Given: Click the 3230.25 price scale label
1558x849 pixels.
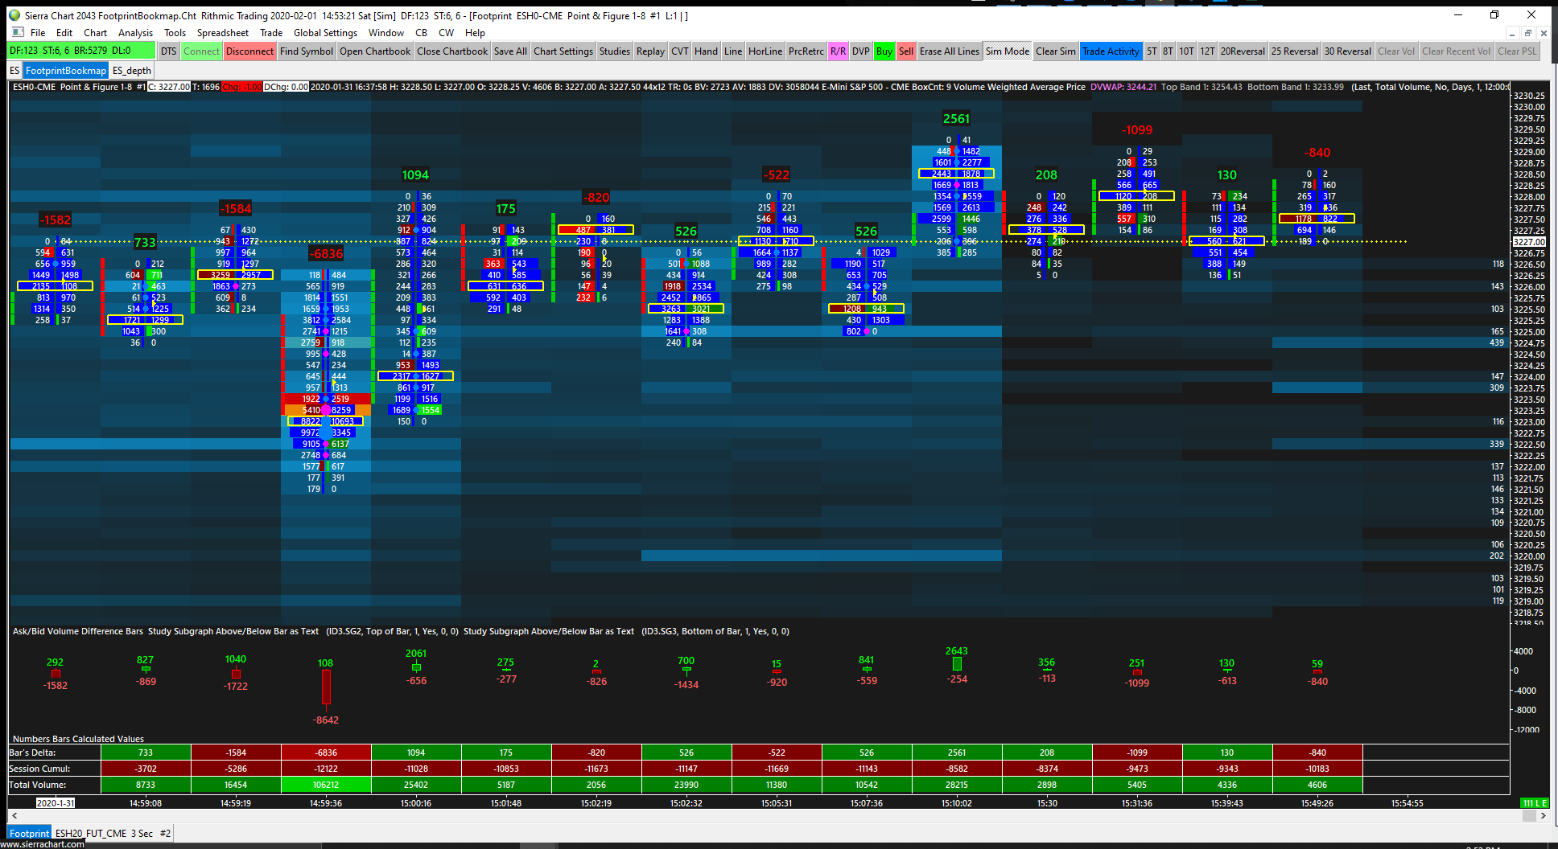Looking at the screenshot, I should tap(1529, 96).
